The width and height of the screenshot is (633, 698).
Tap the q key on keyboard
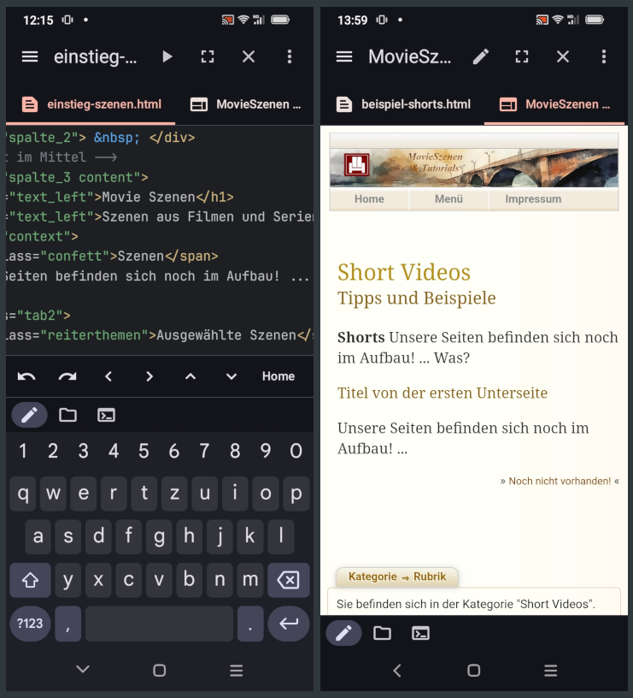tap(23, 494)
